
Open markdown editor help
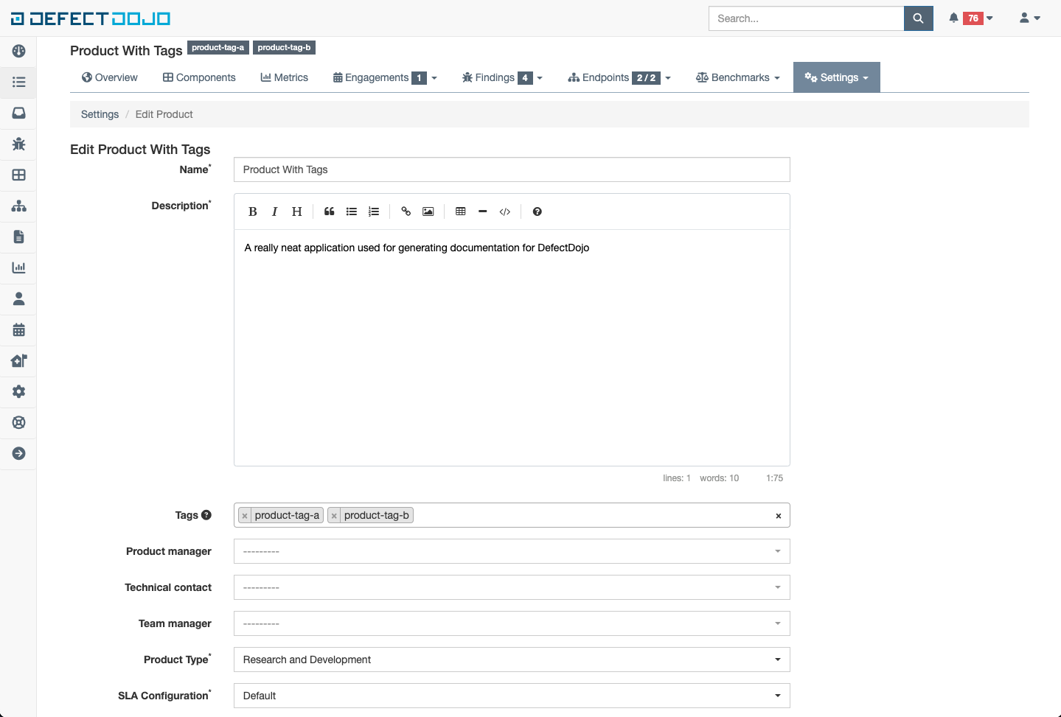click(x=537, y=211)
